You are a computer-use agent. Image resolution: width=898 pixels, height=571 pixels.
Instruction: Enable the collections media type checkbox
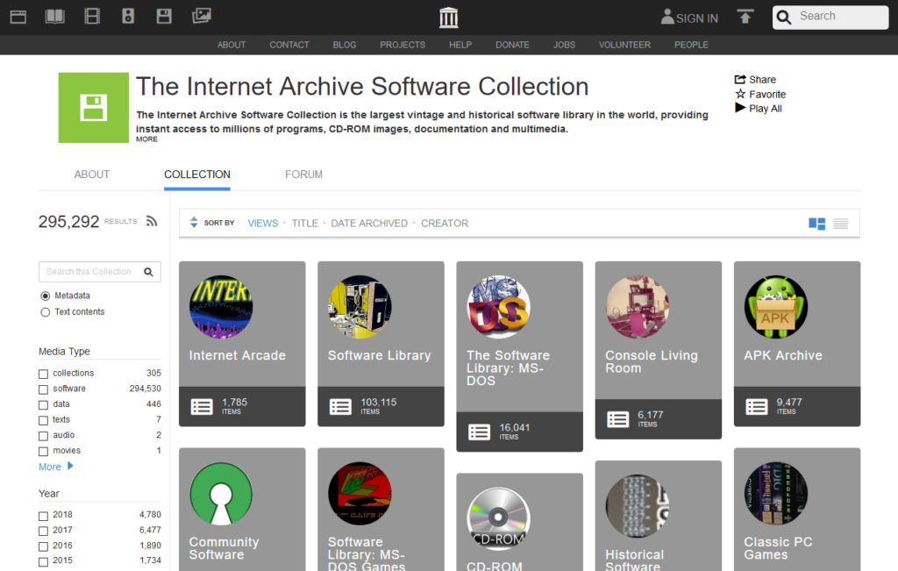coord(44,374)
